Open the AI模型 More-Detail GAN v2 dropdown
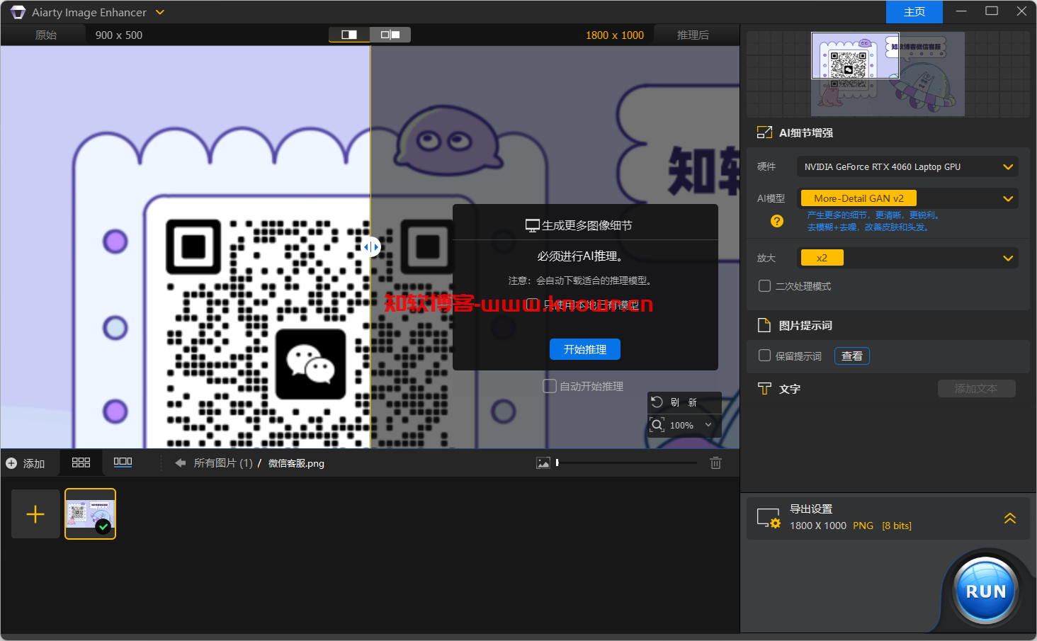Image resolution: width=1037 pixels, height=641 pixels. pyautogui.click(x=907, y=198)
